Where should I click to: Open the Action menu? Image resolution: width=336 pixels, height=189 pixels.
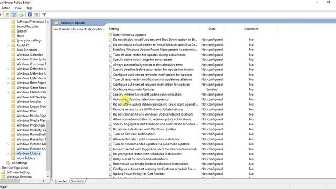pos(6,8)
